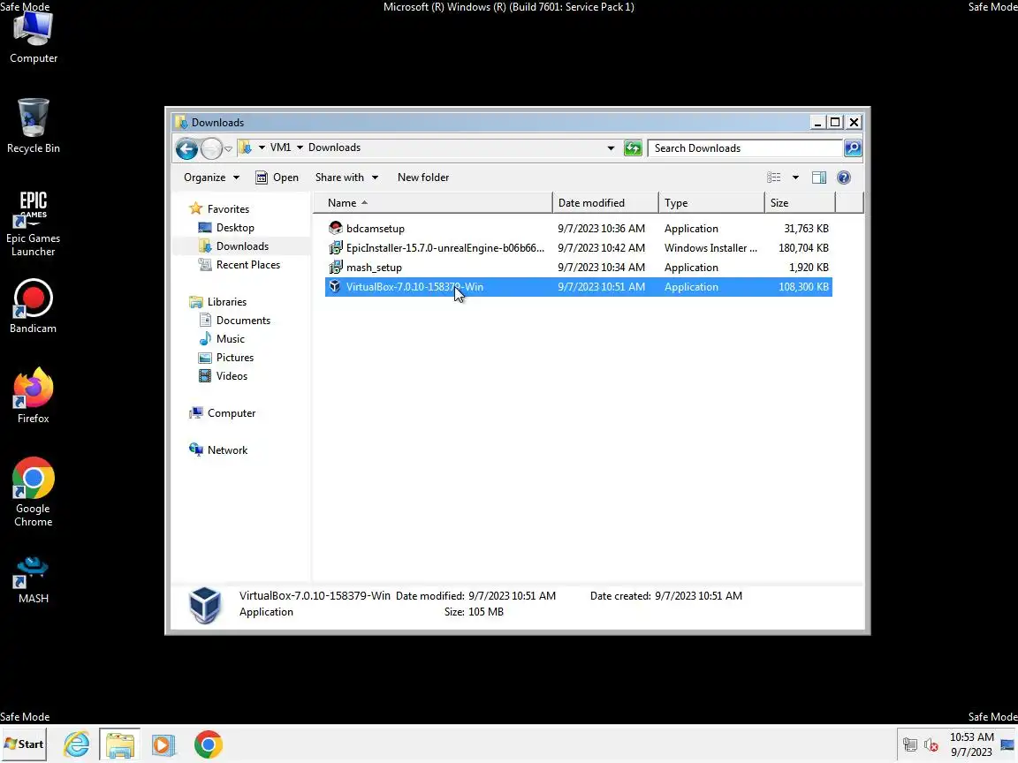Select the bdcamsetup file name
The height and width of the screenshot is (763, 1018).
[x=376, y=229]
